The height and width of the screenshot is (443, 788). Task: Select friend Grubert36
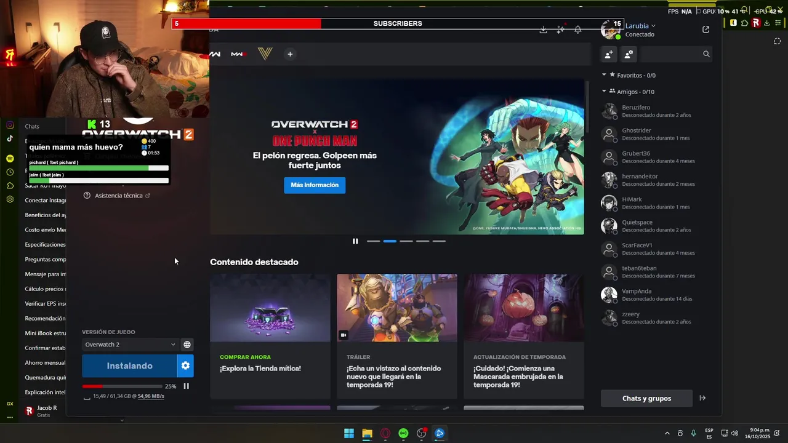(656, 157)
